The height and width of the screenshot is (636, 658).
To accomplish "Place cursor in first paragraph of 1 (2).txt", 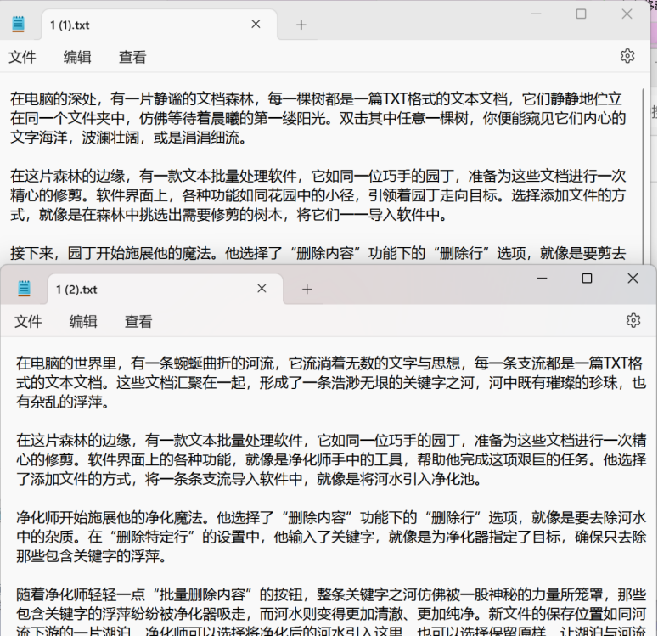I will tap(323, 381).
